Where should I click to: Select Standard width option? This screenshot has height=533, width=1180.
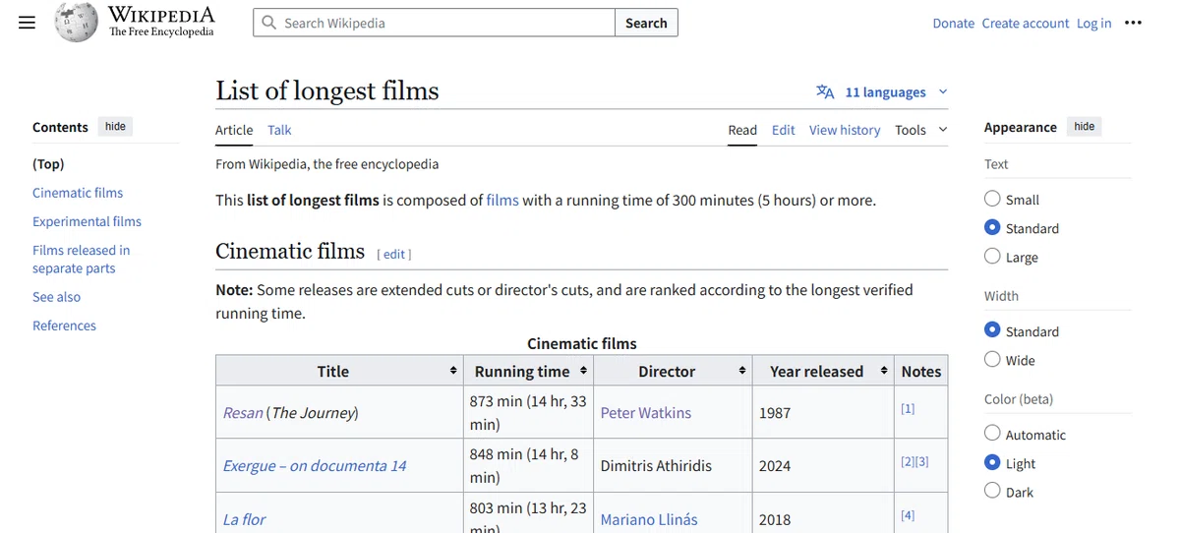pos(992,330)
